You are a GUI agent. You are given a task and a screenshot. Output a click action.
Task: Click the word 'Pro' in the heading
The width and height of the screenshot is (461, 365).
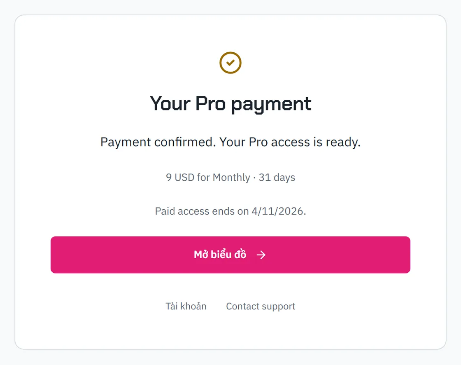210,103
